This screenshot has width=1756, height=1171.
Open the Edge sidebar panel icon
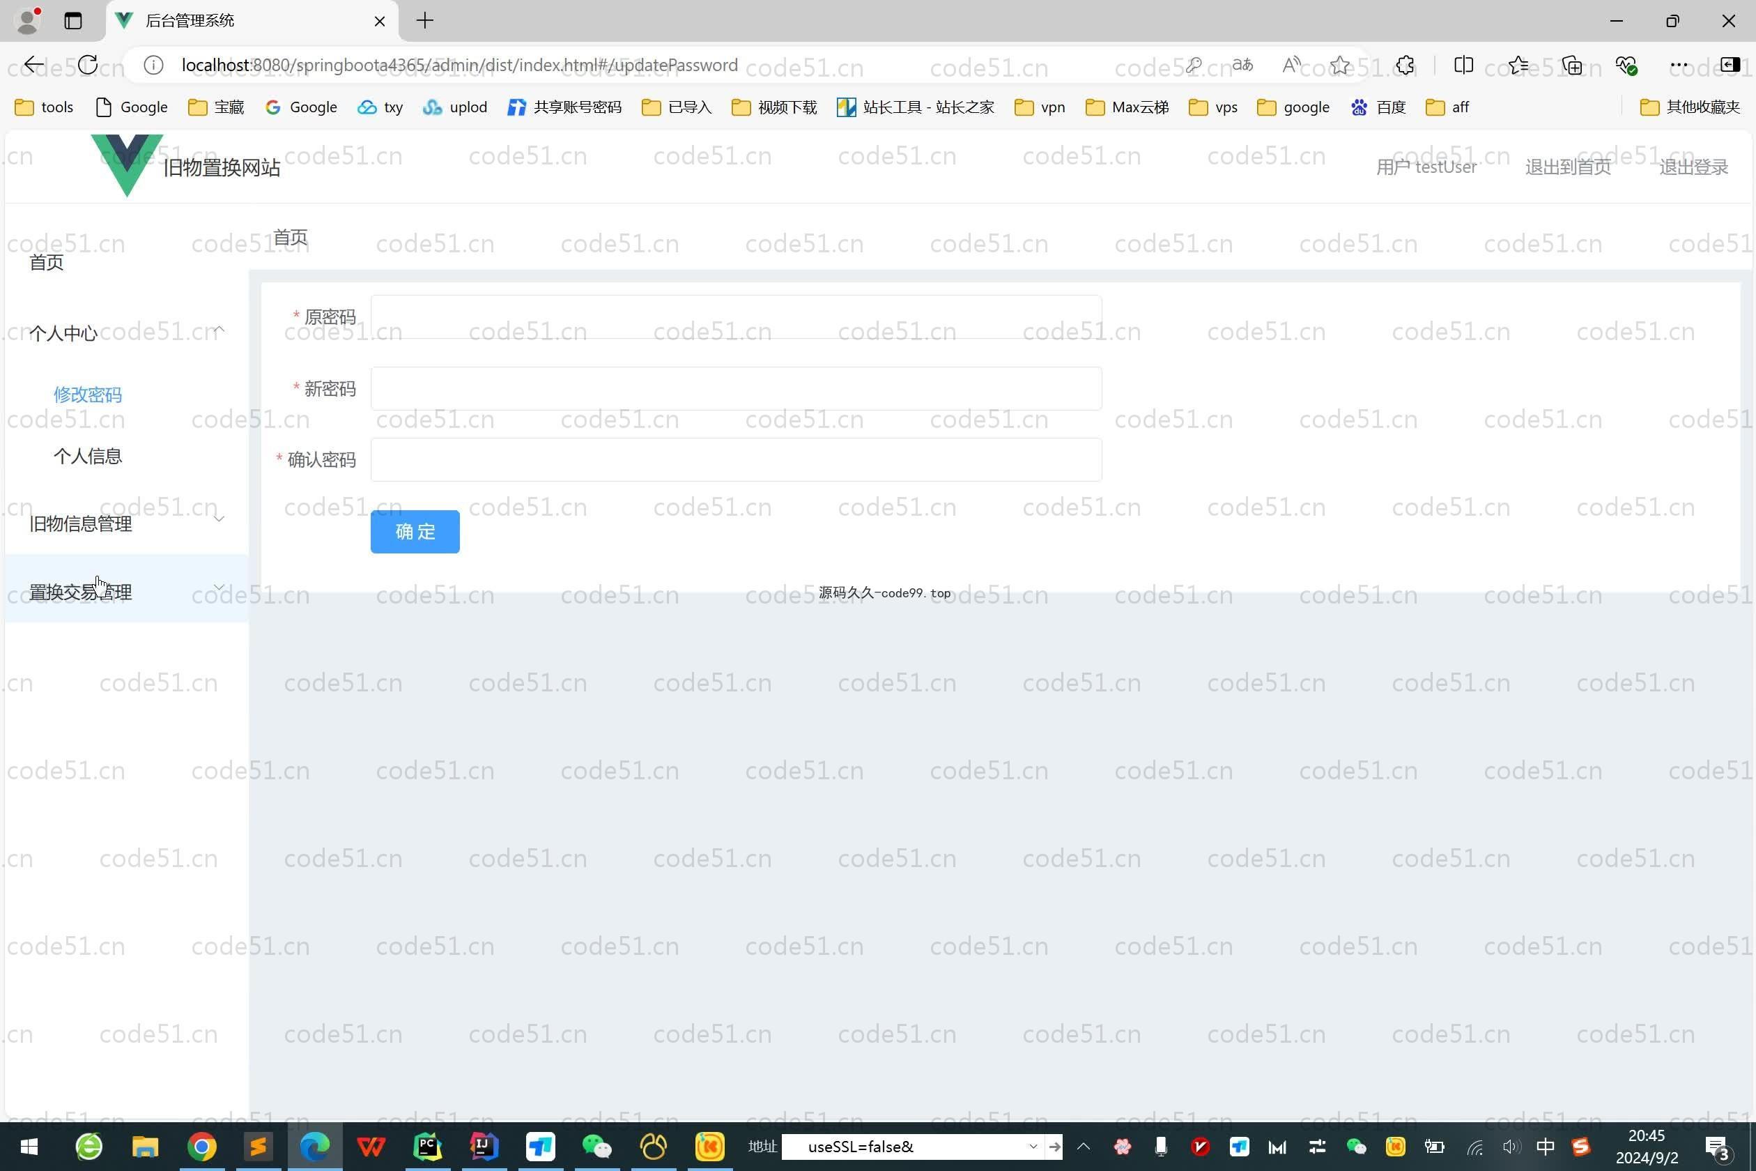1730,65
